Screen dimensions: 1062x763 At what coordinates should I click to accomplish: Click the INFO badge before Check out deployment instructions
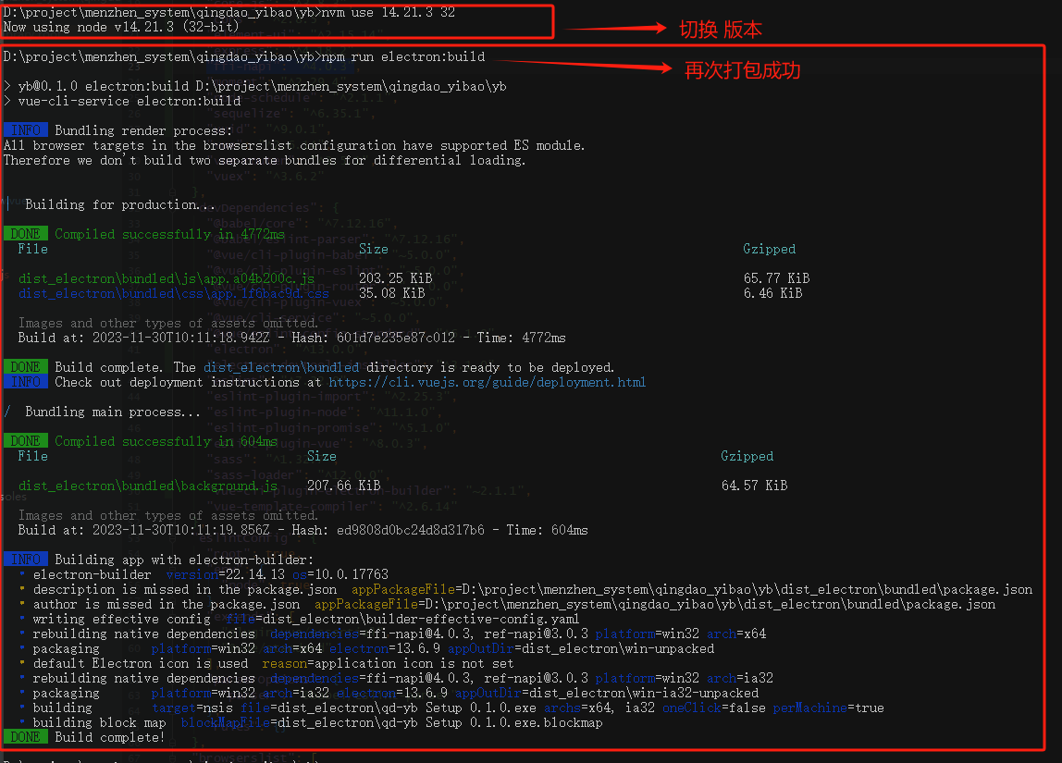pos(25,381)
